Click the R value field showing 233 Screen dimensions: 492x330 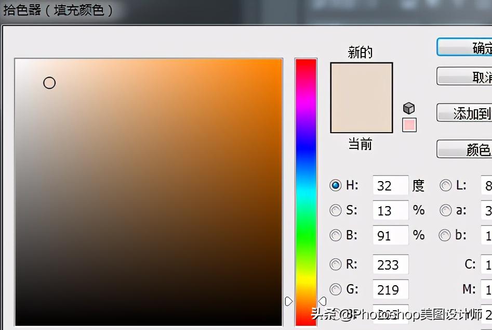coord(391,264)
